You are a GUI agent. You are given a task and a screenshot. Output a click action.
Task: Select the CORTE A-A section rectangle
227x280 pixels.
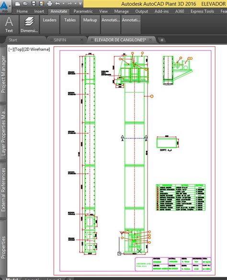click(x=167, y=143)
